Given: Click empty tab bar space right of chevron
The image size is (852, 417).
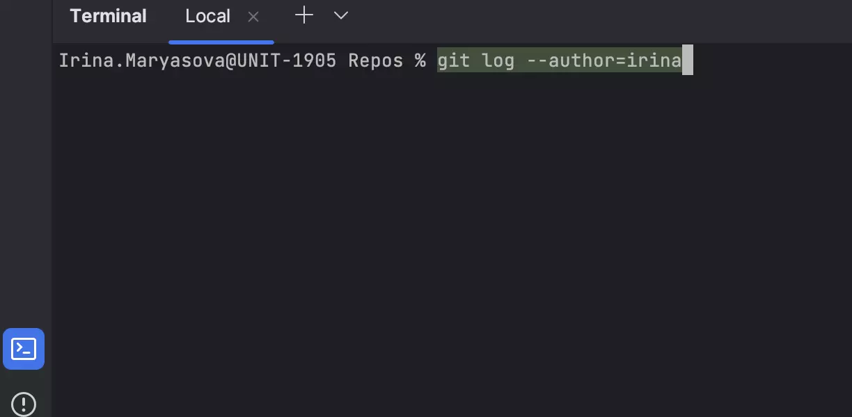Looking at the screenshot, I should 592,17.
